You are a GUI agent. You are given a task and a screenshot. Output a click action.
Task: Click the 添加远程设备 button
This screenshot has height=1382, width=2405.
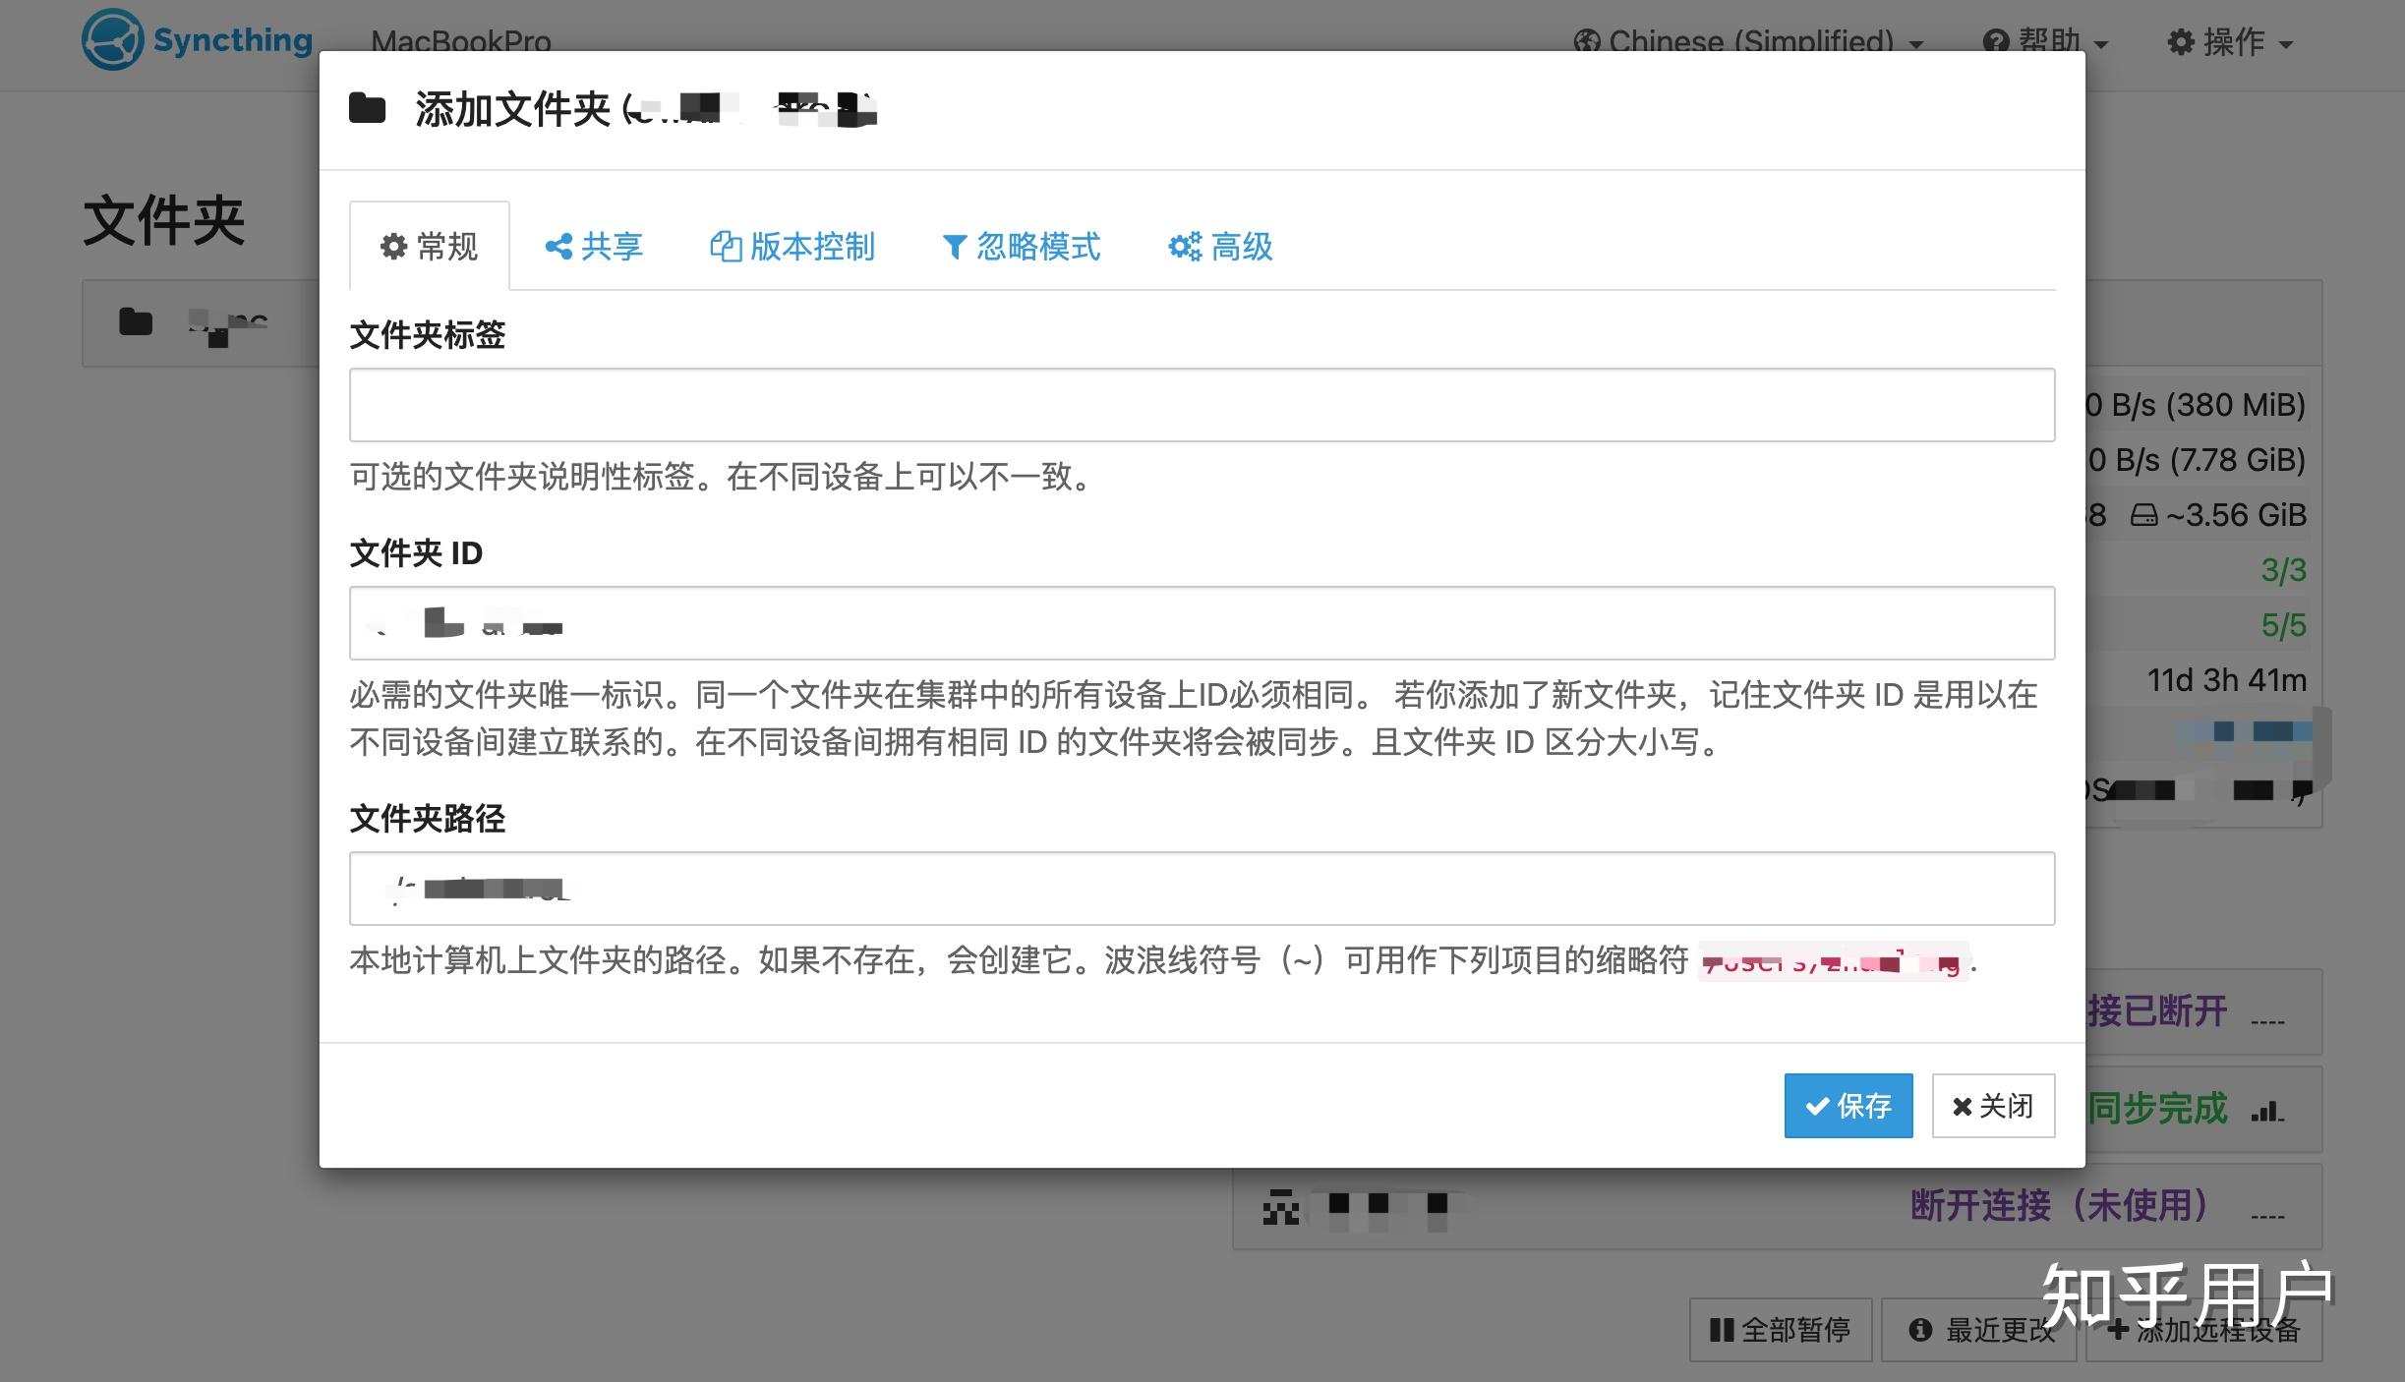(x=2203, y=1330)
